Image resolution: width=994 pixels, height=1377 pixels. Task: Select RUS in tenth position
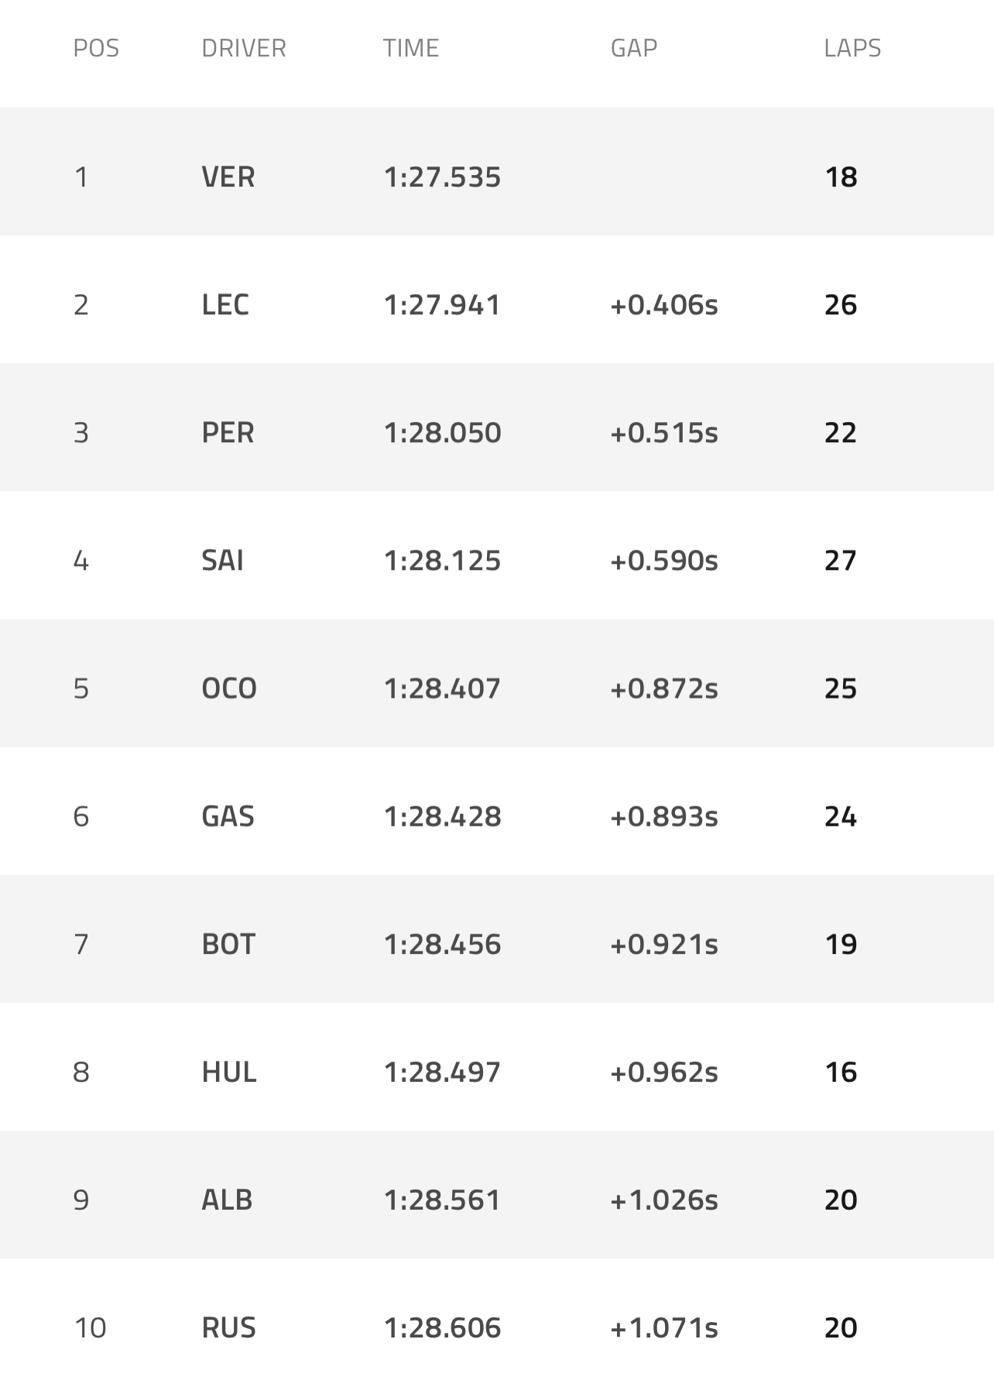click(x=228, y=1327)
